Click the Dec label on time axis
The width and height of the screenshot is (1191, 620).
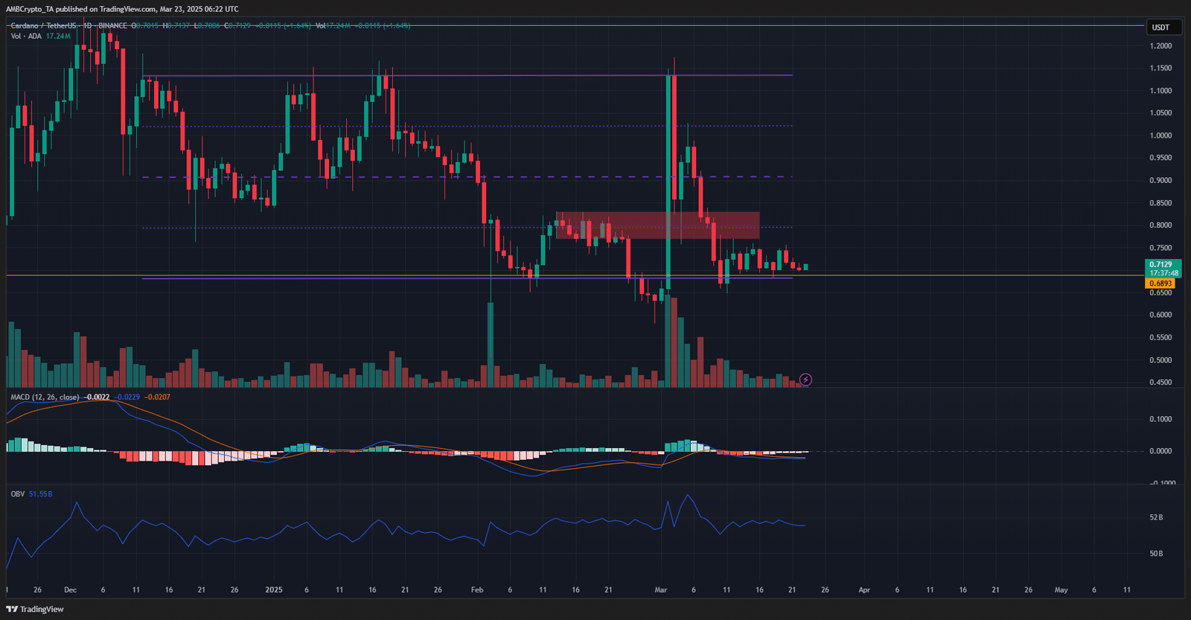(x=70, y=590)
